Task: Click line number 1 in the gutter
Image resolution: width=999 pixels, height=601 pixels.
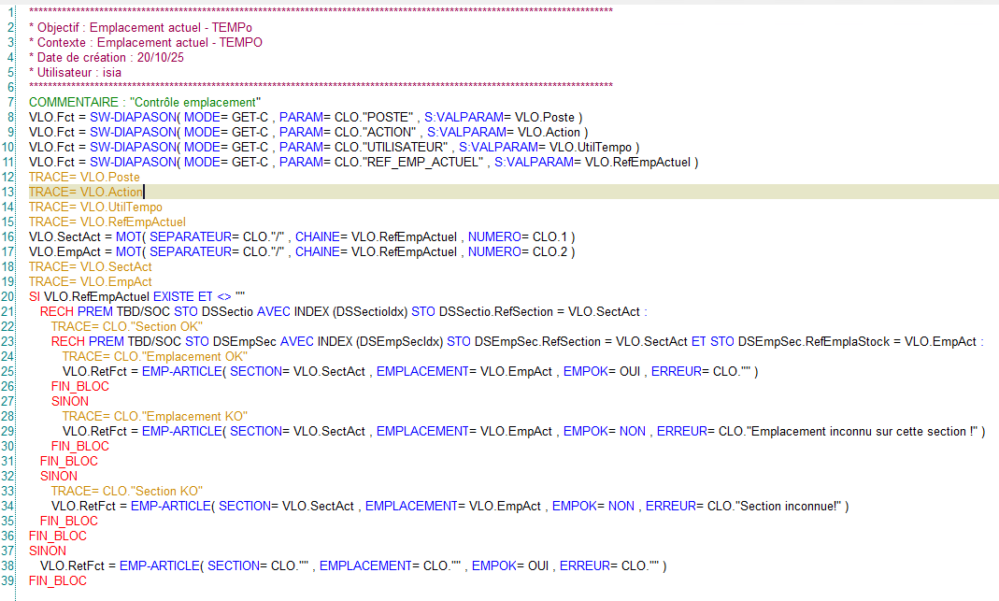Action: pyautogui.click(x=11, y=12)
